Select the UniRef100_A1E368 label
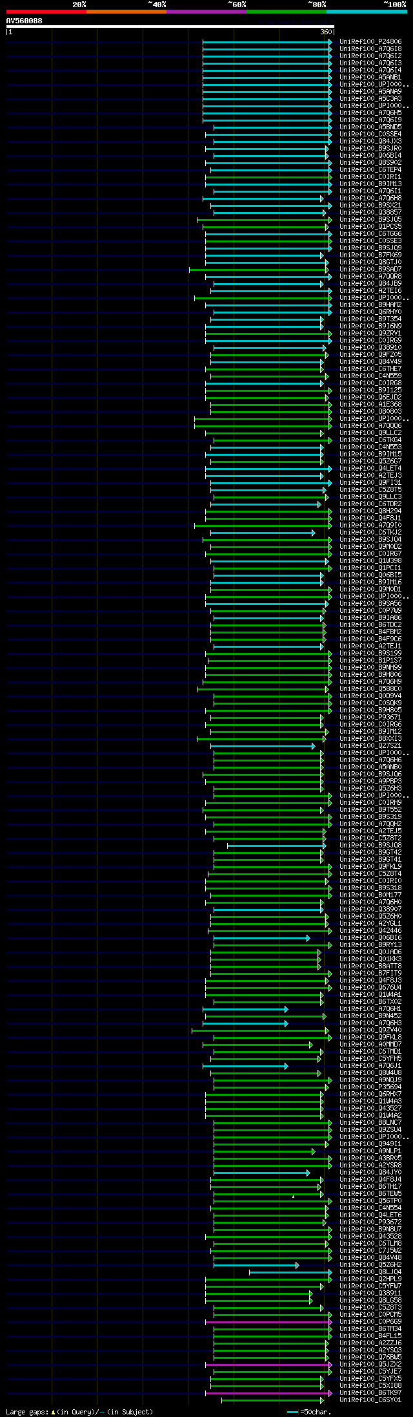Viewport: 413px width, 1417px height. pyautogui.click(x=370, y=405)
